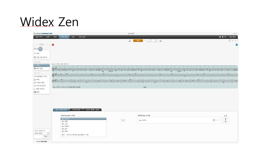Click the arrow to add Zen style
Screen dimensions: 263x148
pos(123,120)
